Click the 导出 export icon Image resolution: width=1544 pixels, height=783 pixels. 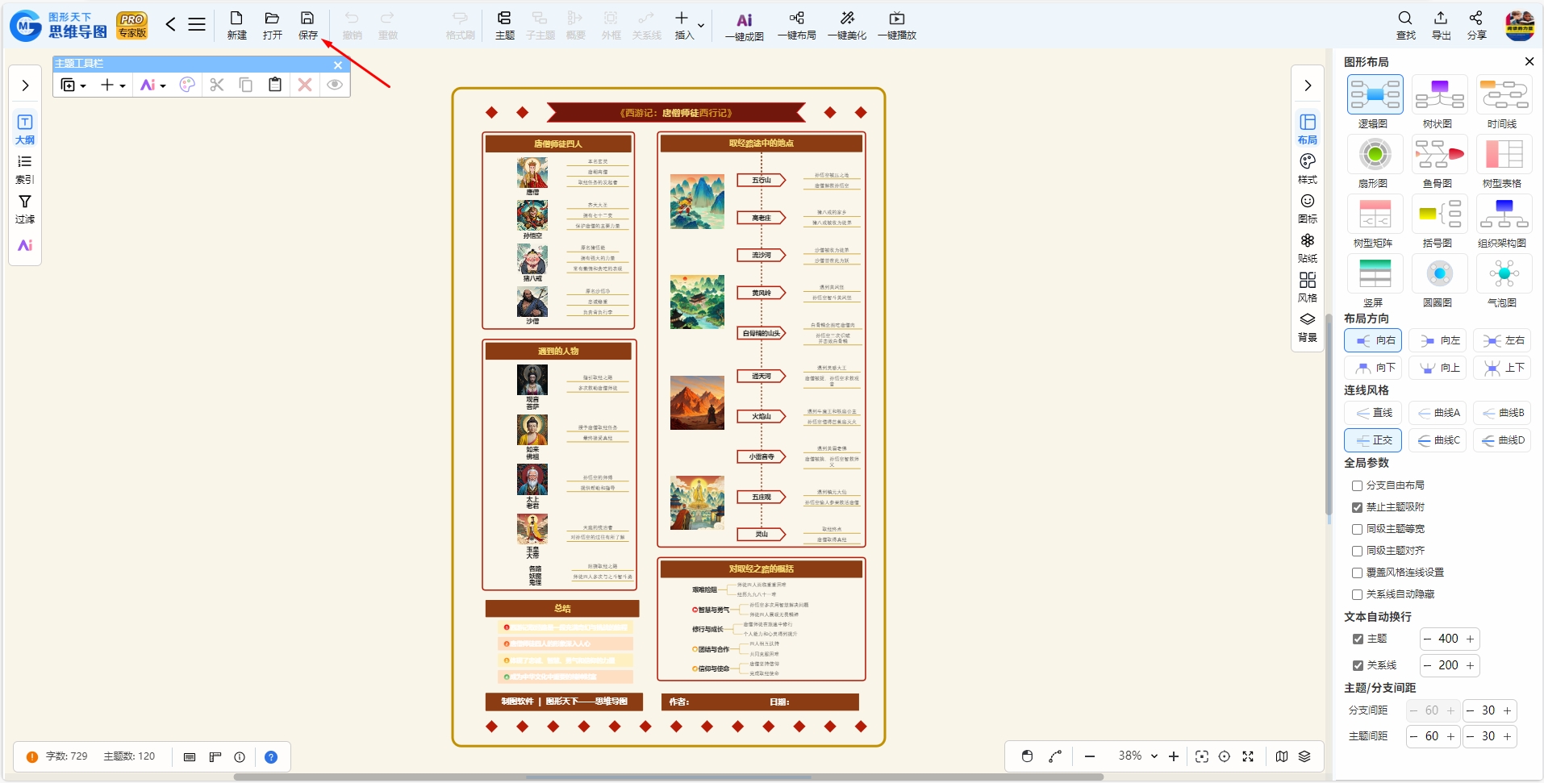tap(1441, 18)
